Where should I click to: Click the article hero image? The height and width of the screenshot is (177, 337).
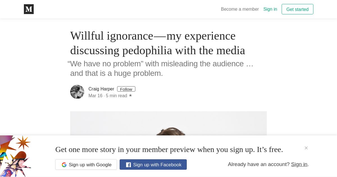(168, 123)
